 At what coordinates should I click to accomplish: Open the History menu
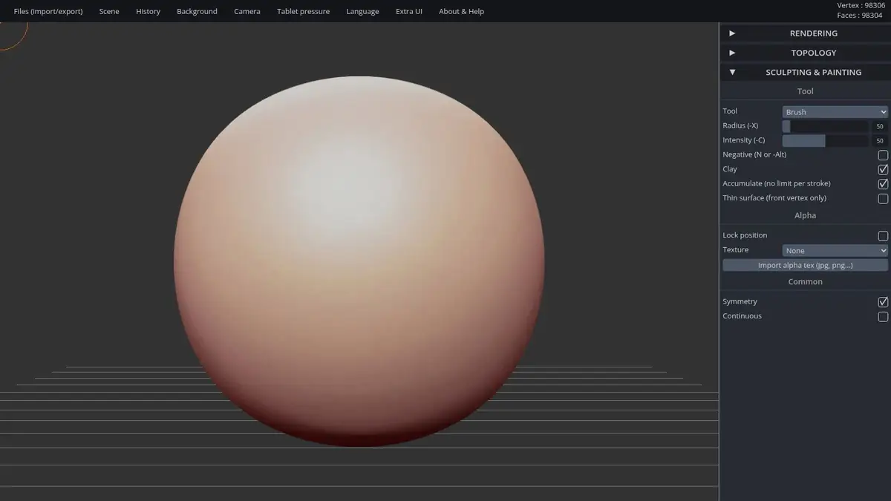(148, 11)
